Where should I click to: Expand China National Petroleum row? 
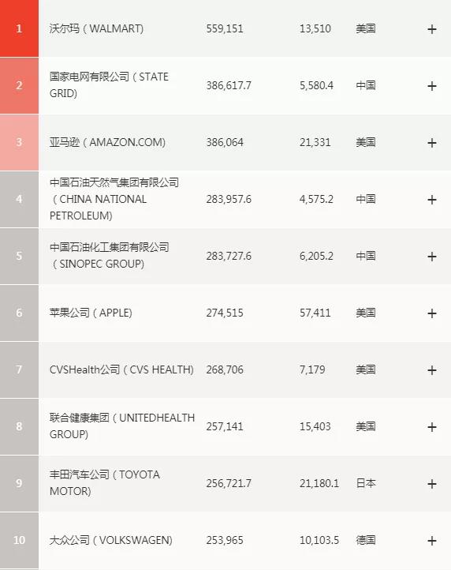432,200
